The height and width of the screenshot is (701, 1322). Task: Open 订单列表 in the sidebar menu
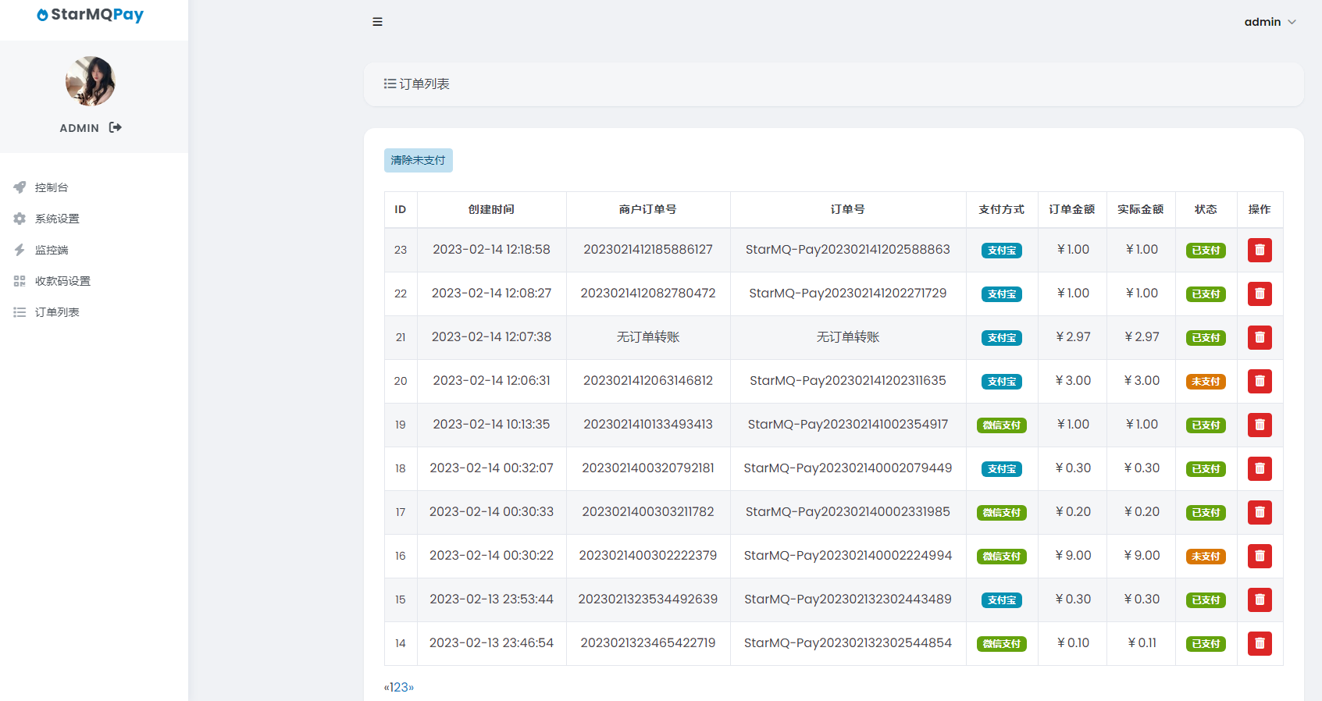[x=57, y=312]
